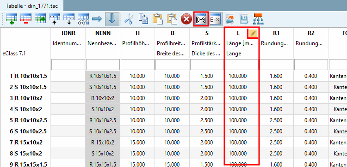This screenshot has height=167, width=347.
Task: Select row header 1 R 10x10x1.5
Action: pyautogui.click(x=25, y=76)
